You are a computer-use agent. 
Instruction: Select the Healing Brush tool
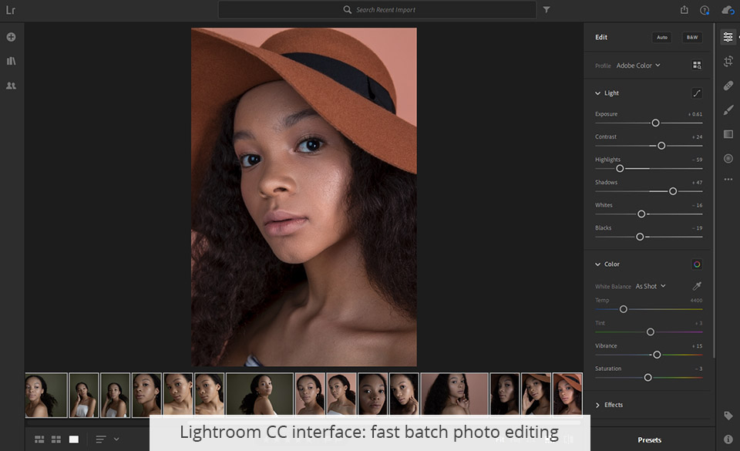728,85
